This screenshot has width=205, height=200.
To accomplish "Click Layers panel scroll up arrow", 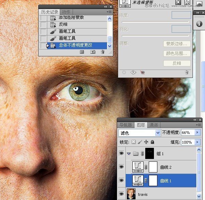I will tap(199, 150).
